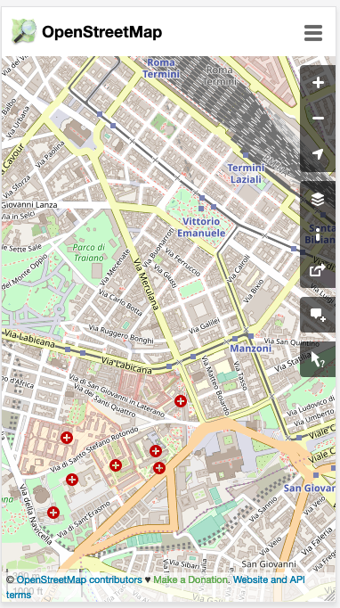Click the Via Bixio street label
Screen dimensions: 340x608
pos(254,291)
